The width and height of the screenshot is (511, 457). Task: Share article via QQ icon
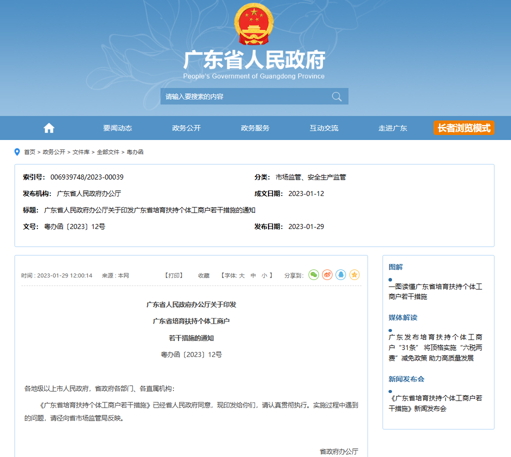pyautogui.click(x=340, y=274)
